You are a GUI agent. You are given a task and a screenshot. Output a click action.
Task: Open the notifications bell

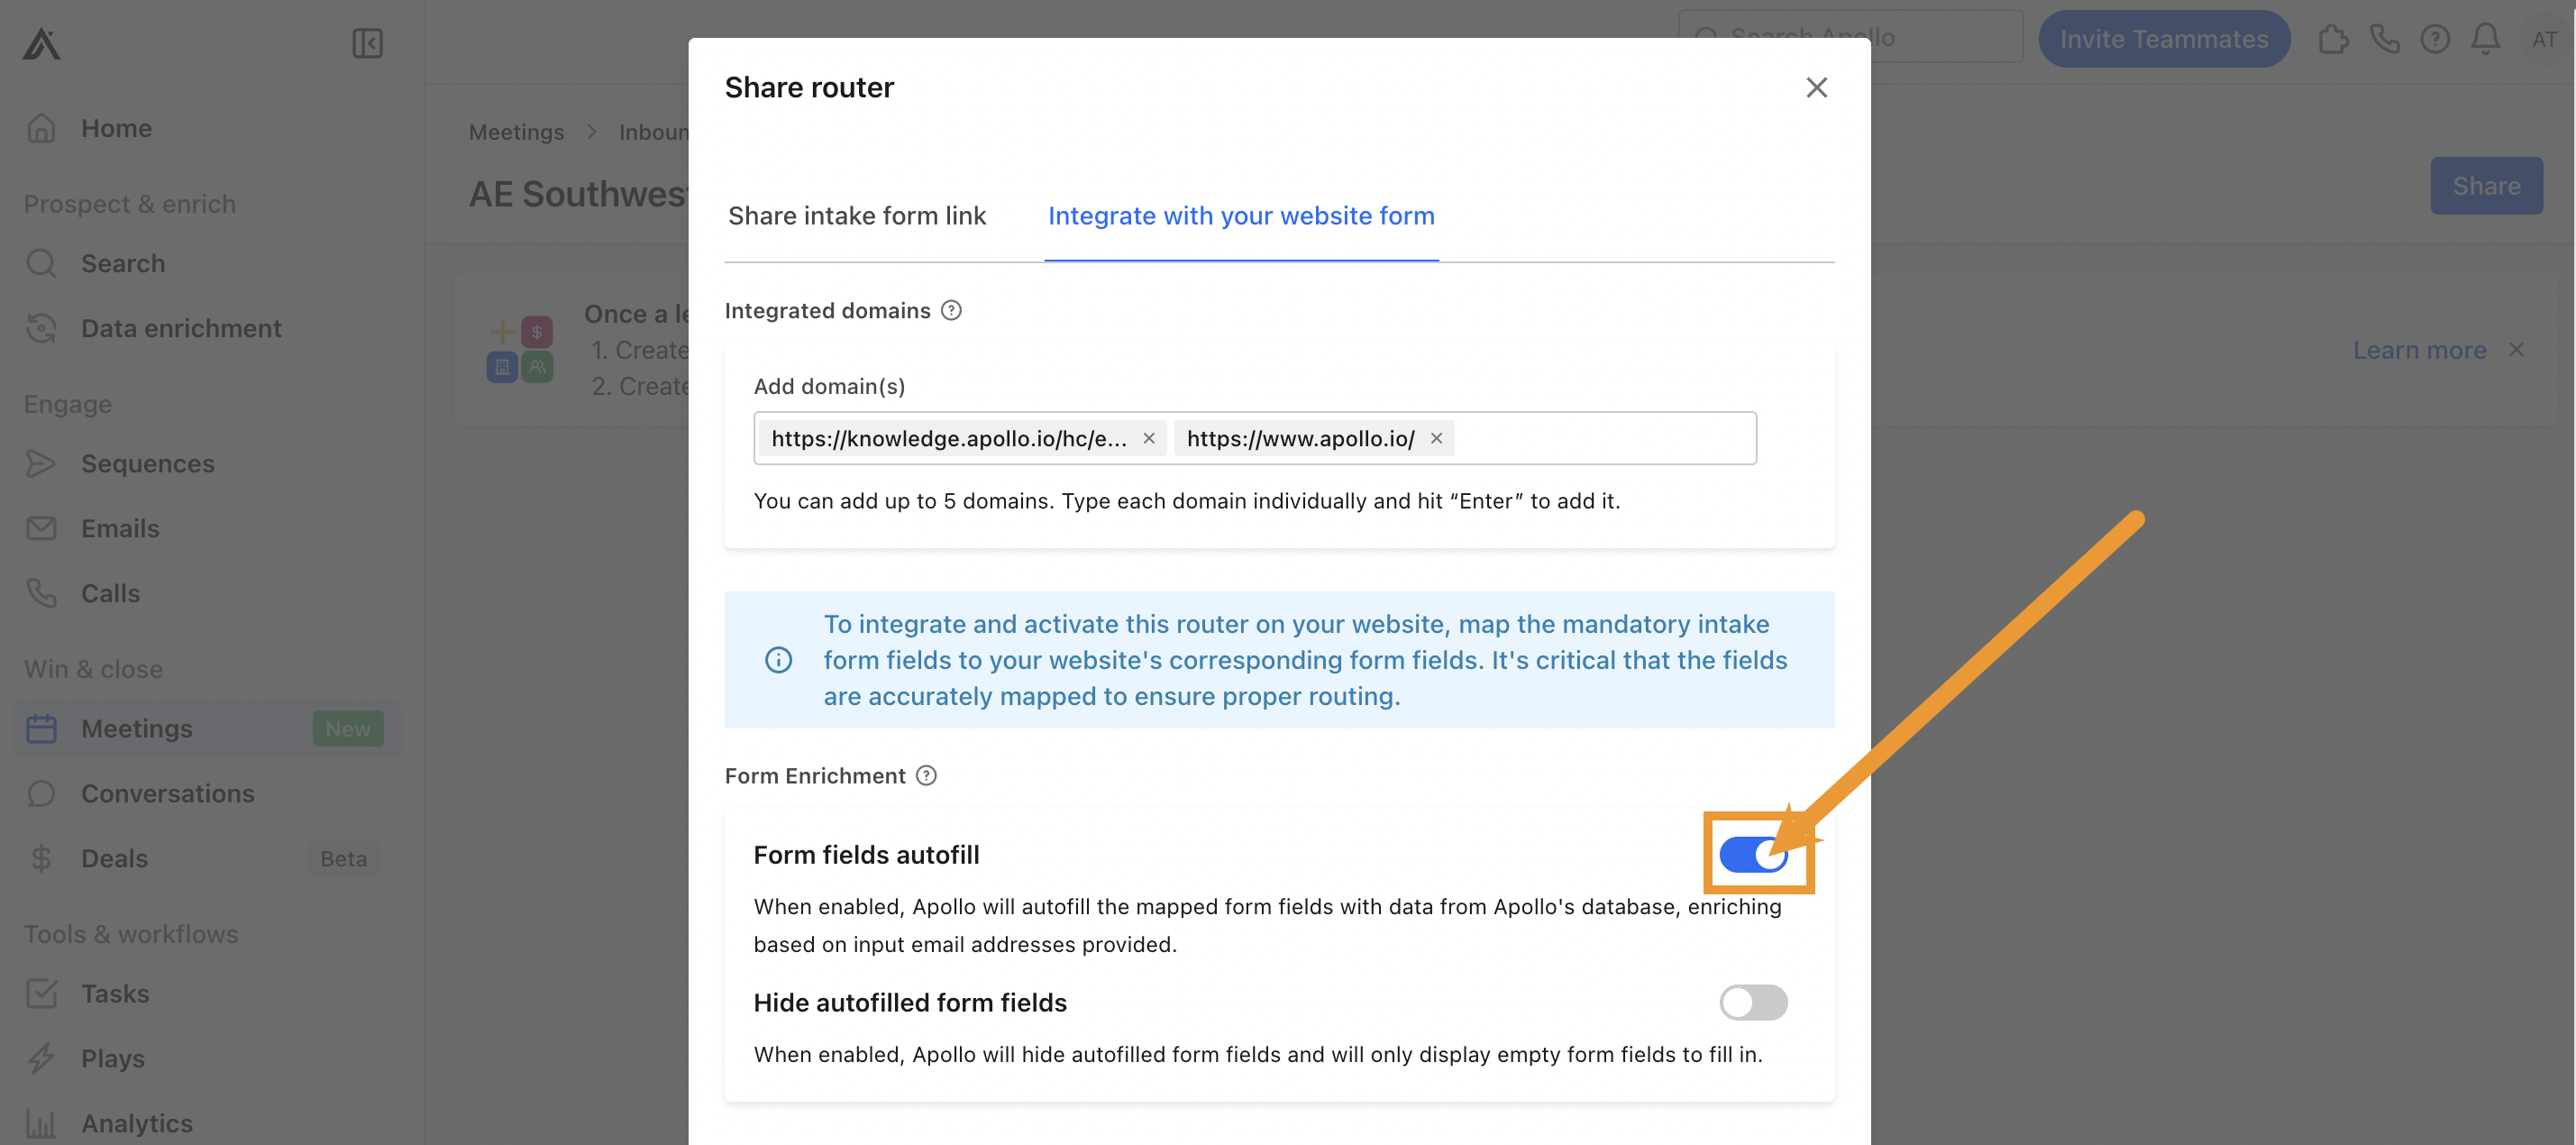point(2486,39)
